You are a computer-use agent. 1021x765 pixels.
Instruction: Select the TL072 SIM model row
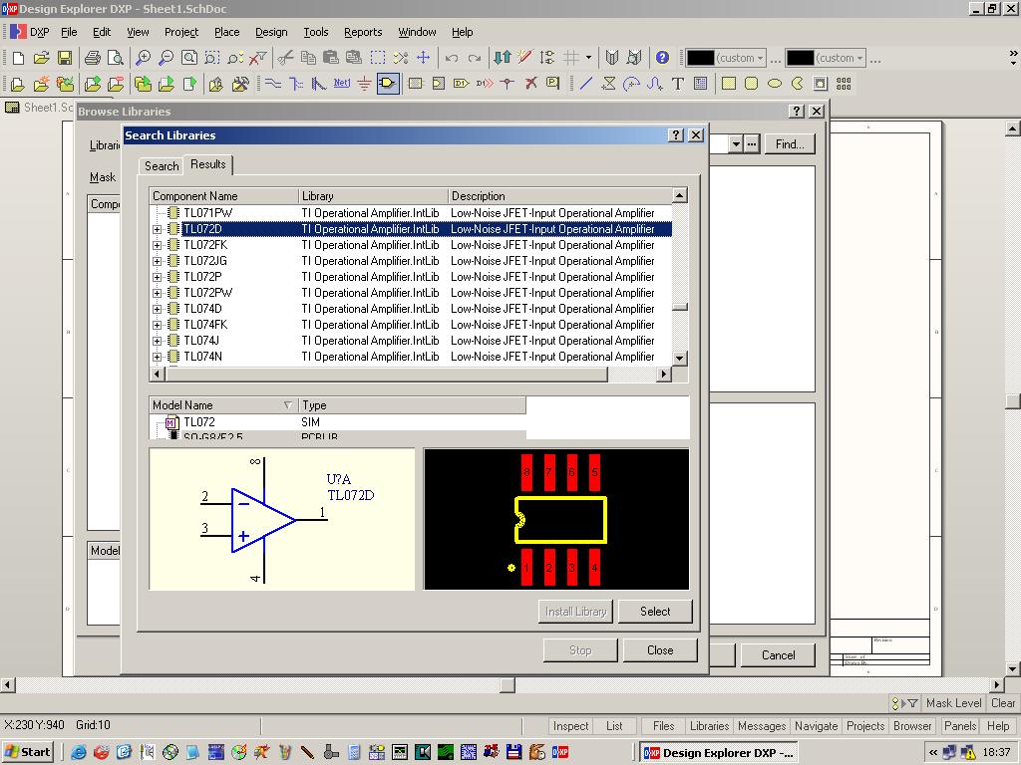[339, 422]
